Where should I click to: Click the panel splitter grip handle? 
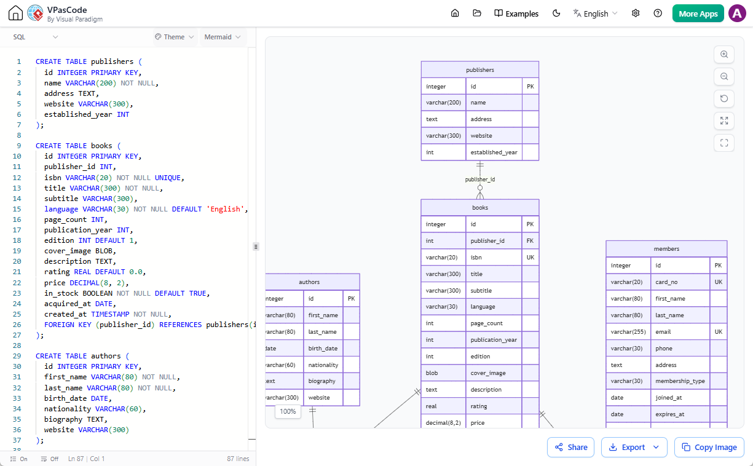pyautogui.click(x=256, y=247)
